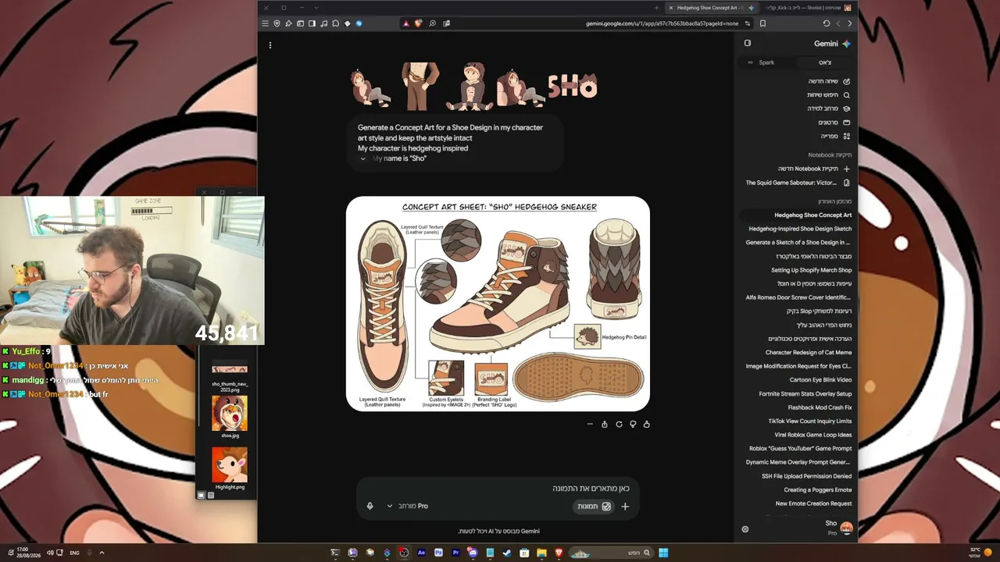Viewport: 1000px width, 562px height.
Task: Open Creating a Poggers Emote chat
Action: [818, 490]
